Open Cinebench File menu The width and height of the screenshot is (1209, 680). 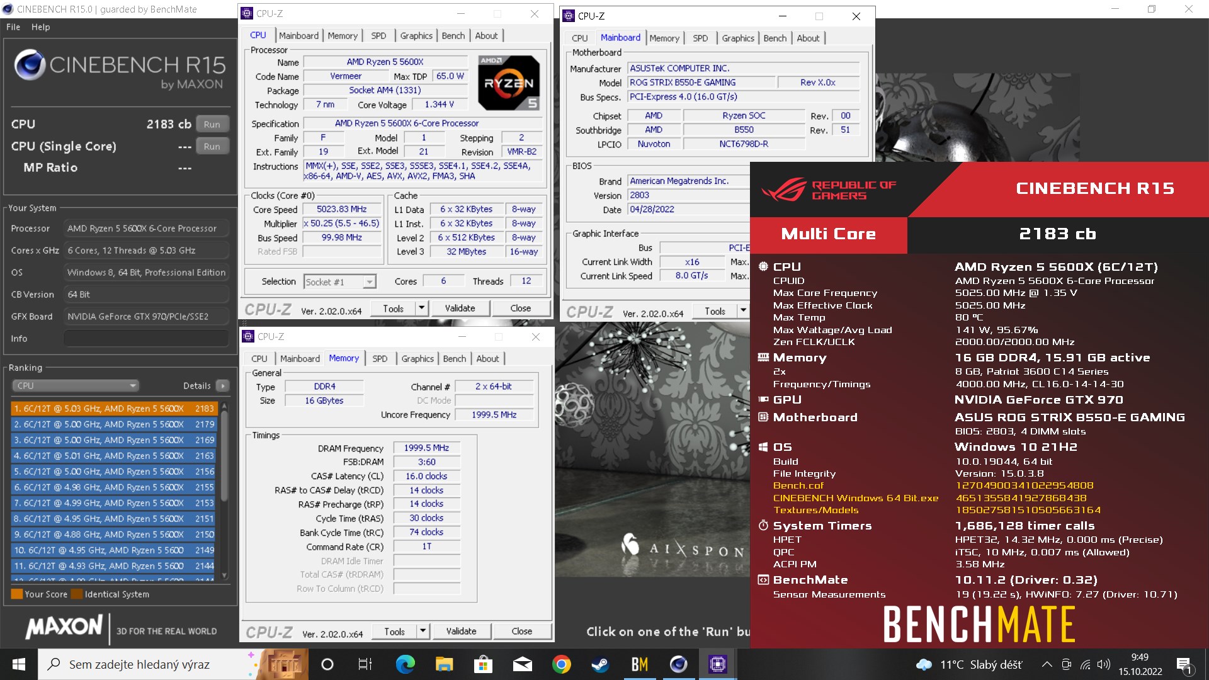pyautogui.click(x=13, y=27)
